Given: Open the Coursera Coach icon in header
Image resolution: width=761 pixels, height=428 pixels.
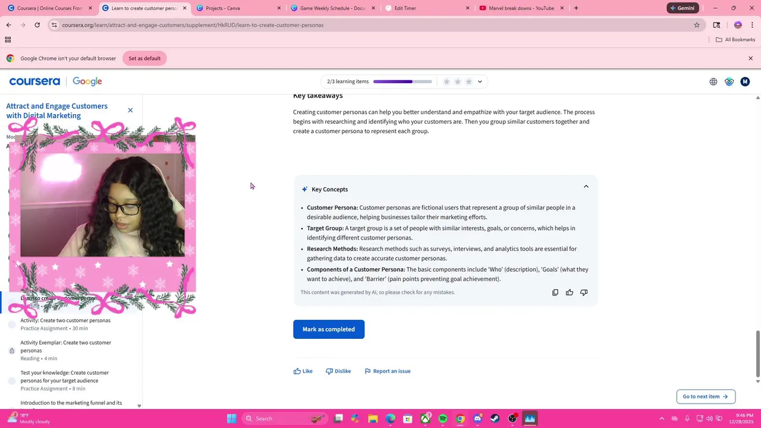Looking at the screenshot, I should (x=729, y=81).
